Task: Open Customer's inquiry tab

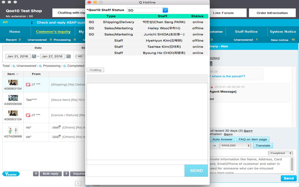Action: tap(53, 32)
